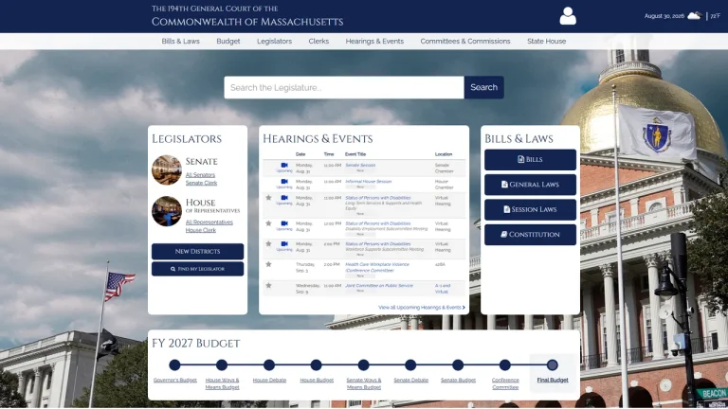Star the Health Care Workplace Violence event
Screen dimensions: 728x409
(268, 264)
